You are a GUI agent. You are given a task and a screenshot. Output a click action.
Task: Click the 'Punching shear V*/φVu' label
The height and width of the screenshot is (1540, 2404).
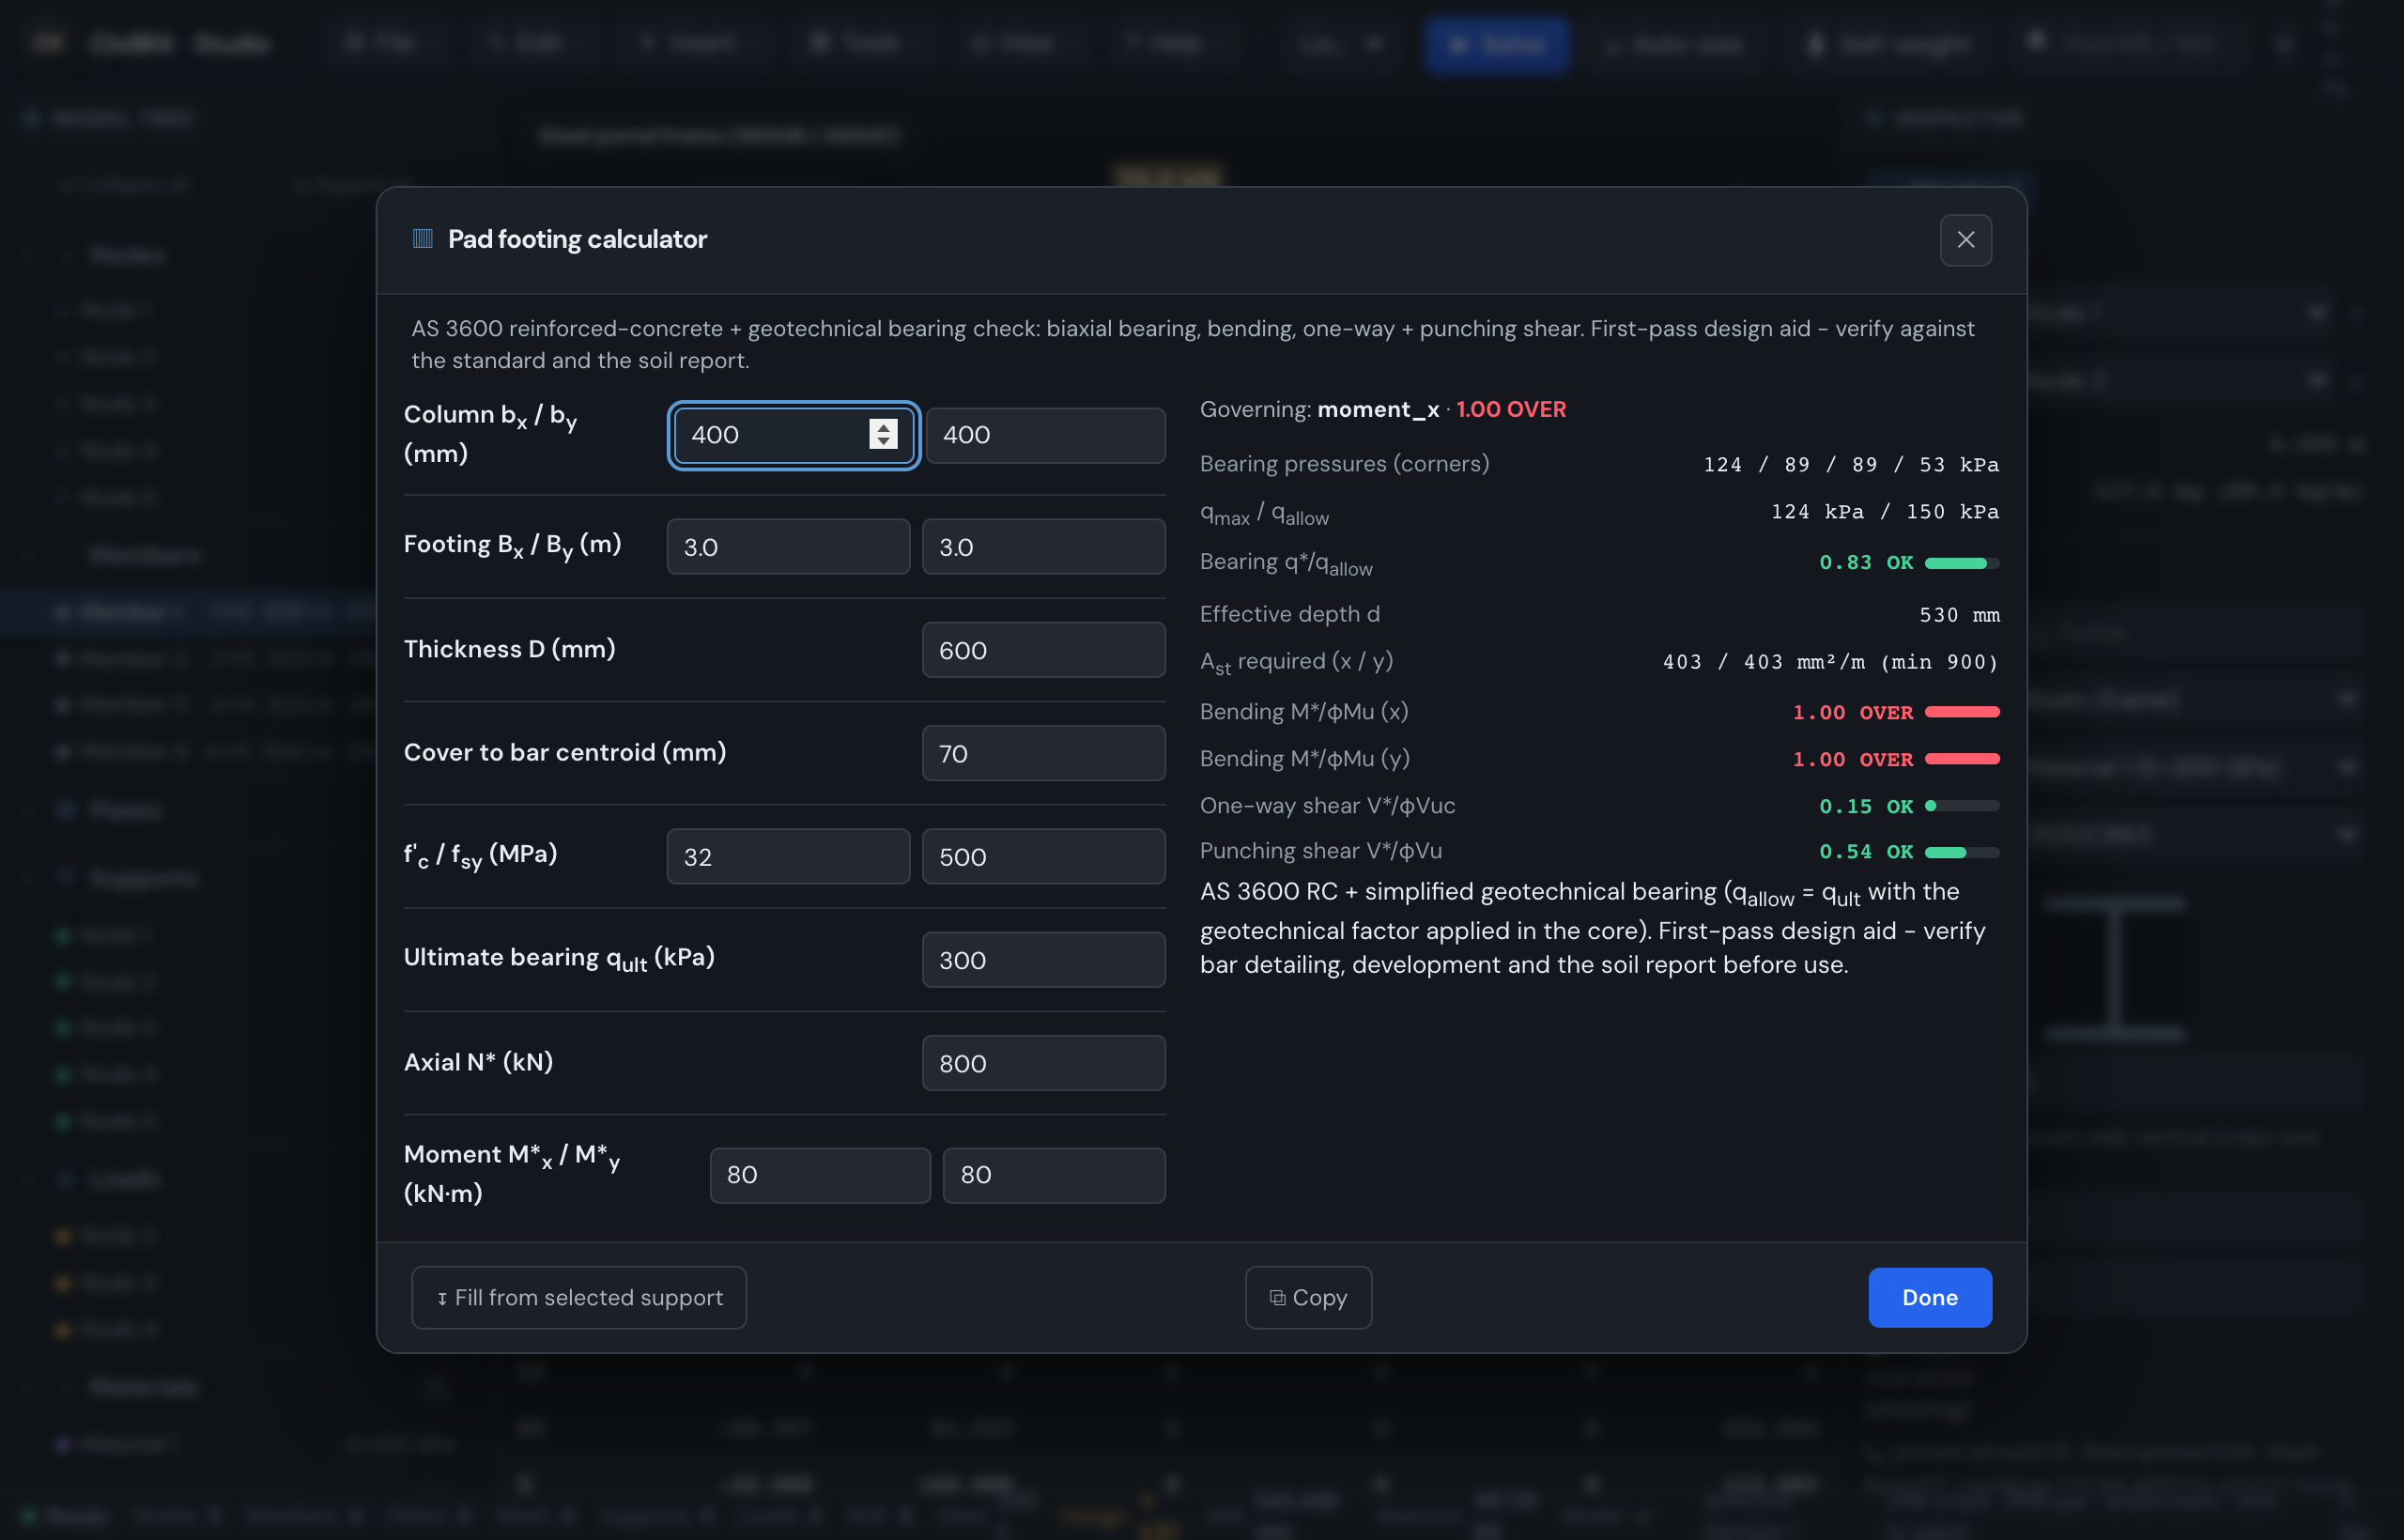pos(1320,851)
